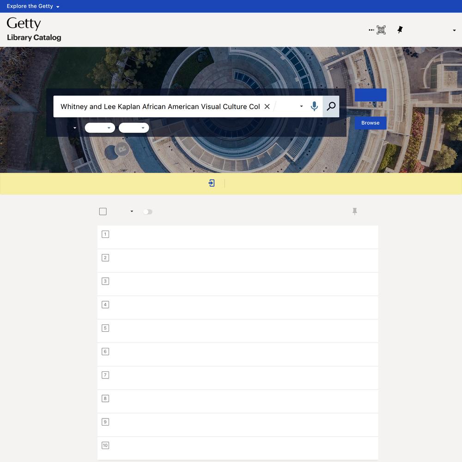Open the user account dropdown arrow in header
Image resolution: width=462 pixels, height=462 pixels.
454,30
